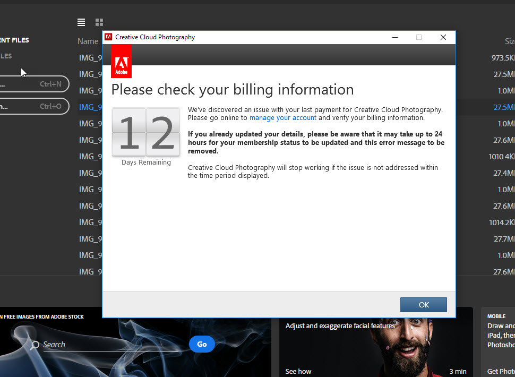Select the file with size 973.5K
Image resolution: width=515 pixels, height=377 pixels.
[x=296, y=58]
